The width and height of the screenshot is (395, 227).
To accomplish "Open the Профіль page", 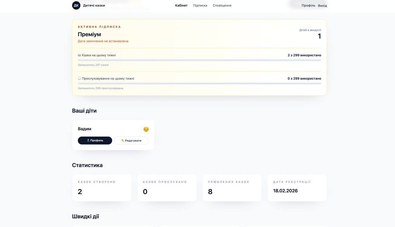I will pyautogui.click(x=308, y=5).
